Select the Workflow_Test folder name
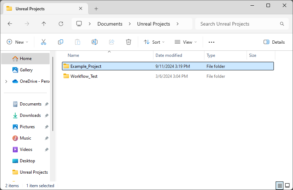 [x=84, y=76]
